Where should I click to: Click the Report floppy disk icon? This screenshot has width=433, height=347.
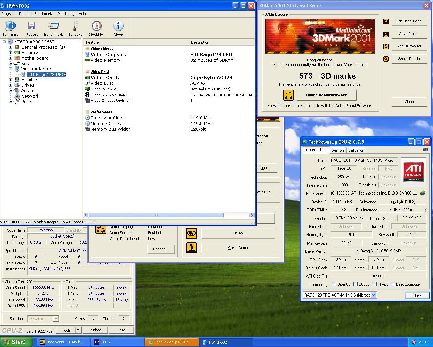32,28
